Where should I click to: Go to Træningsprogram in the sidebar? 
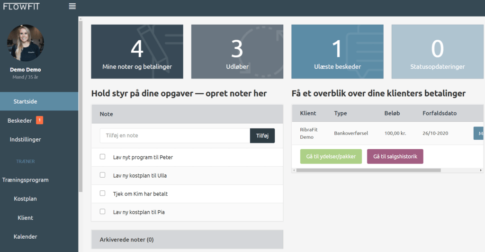(26, 180)
